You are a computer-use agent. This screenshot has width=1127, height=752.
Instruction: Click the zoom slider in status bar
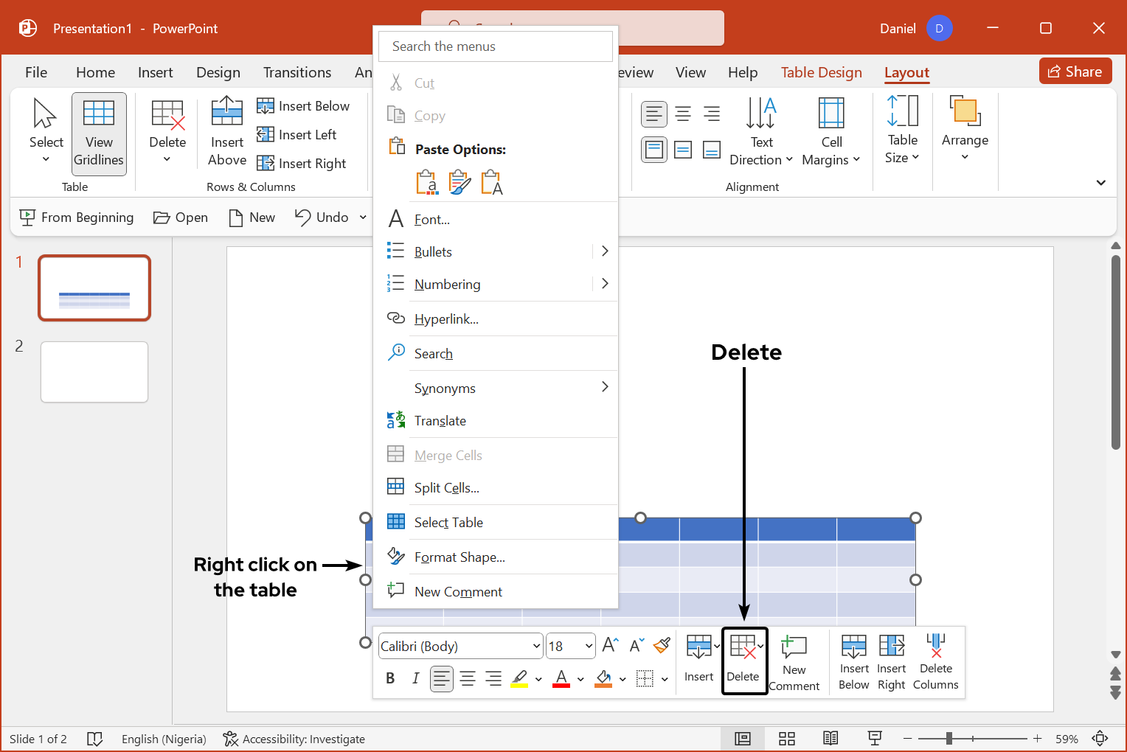point(972,739)
